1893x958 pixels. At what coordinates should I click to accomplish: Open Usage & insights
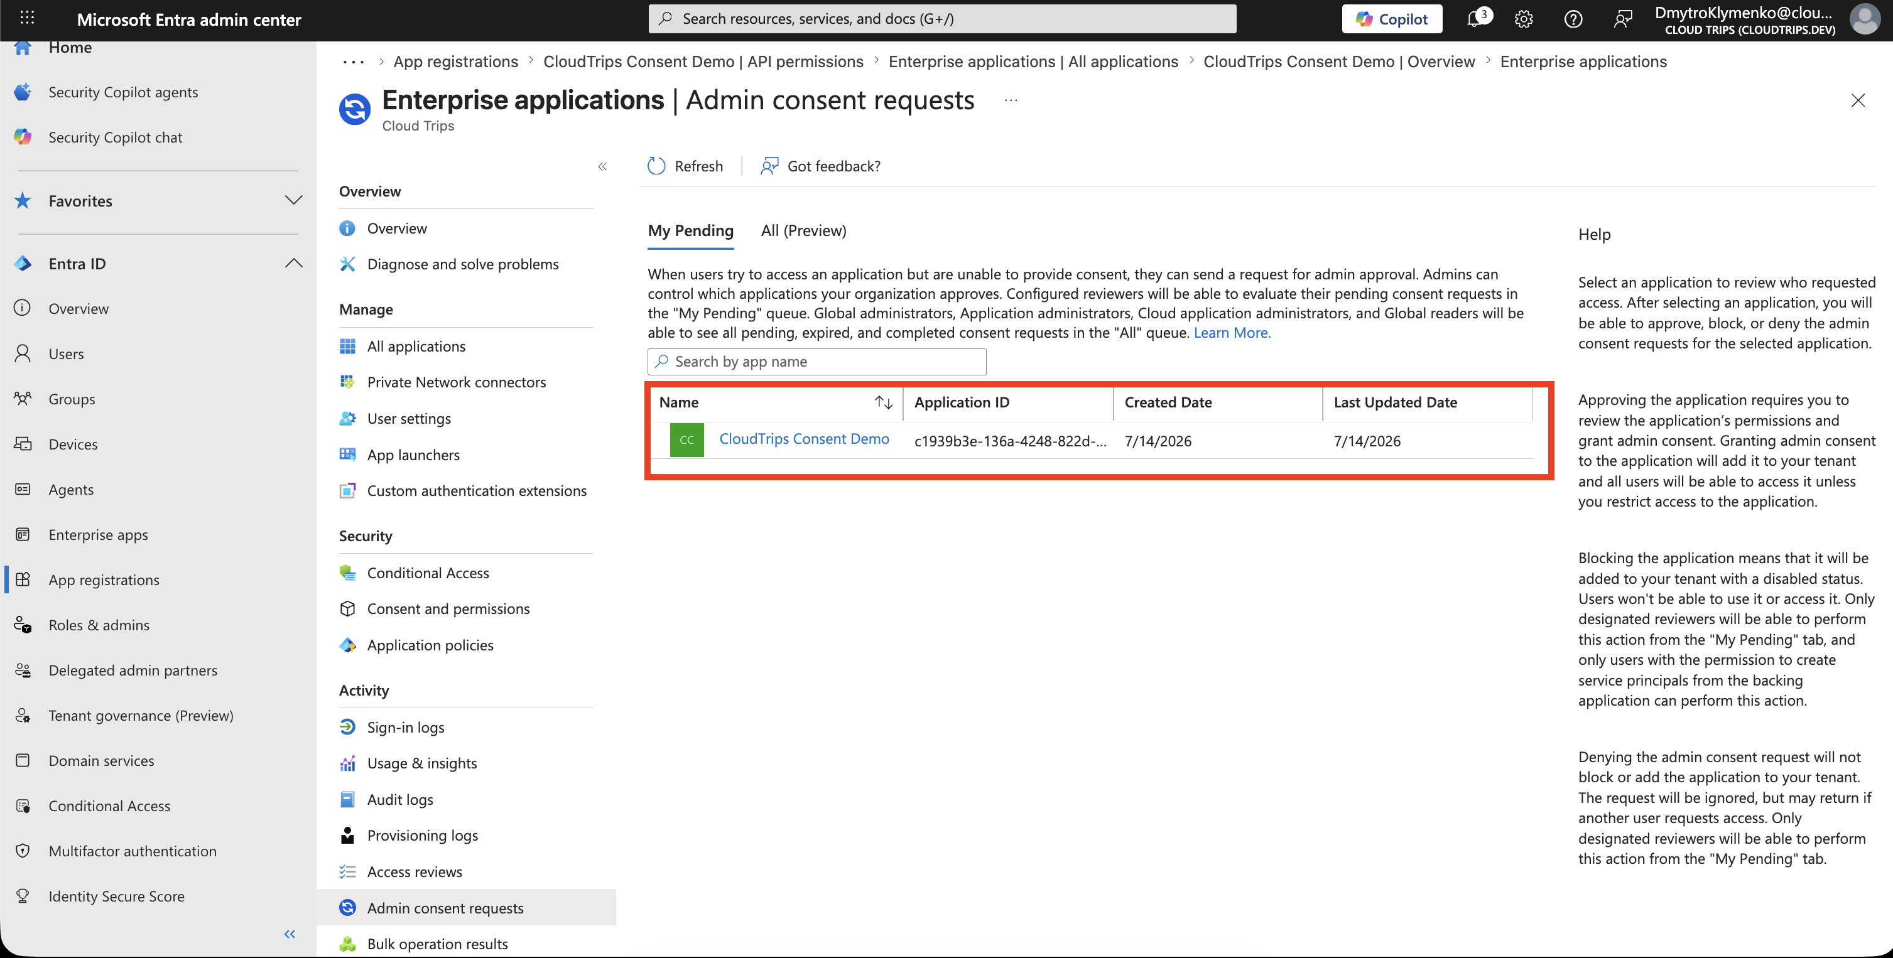pyautogui.click(x=422, y=763)
